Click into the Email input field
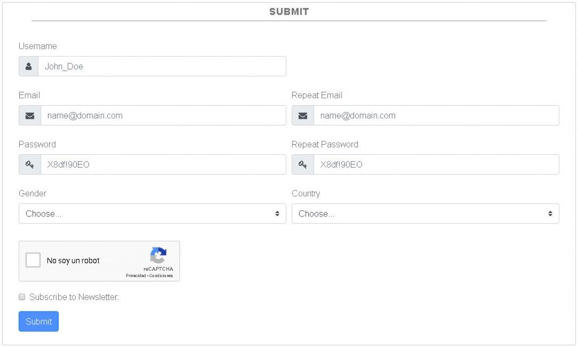Viewport: 578px width, 347px height. click(x=163, y=115)
